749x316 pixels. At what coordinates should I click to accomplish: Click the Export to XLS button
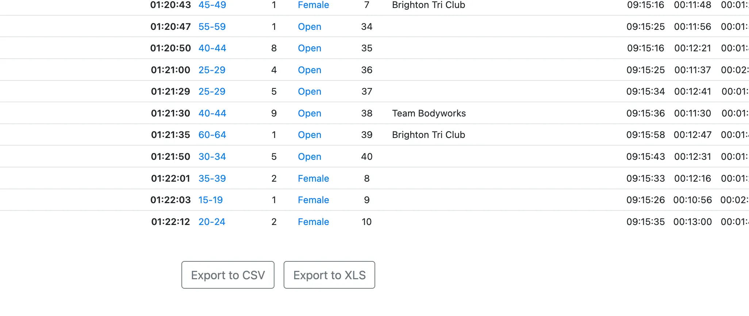coord(329,275)
